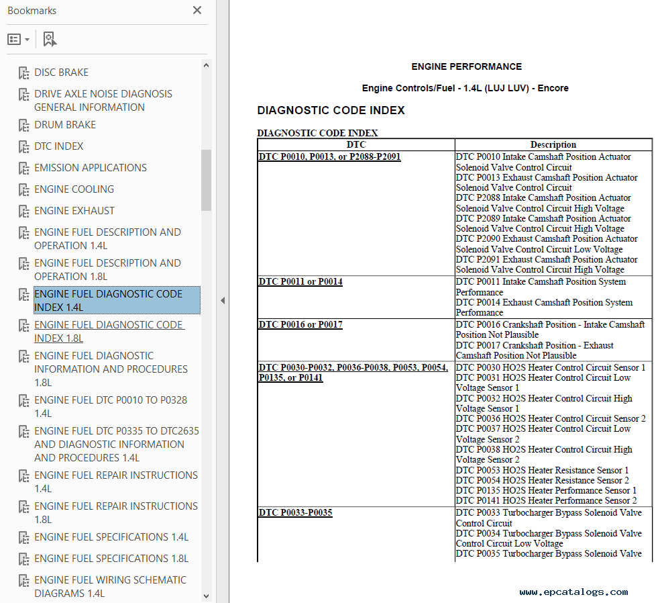Click the DIAGNOSTIC CODE INDEX page heading

[x=331, y=111]
